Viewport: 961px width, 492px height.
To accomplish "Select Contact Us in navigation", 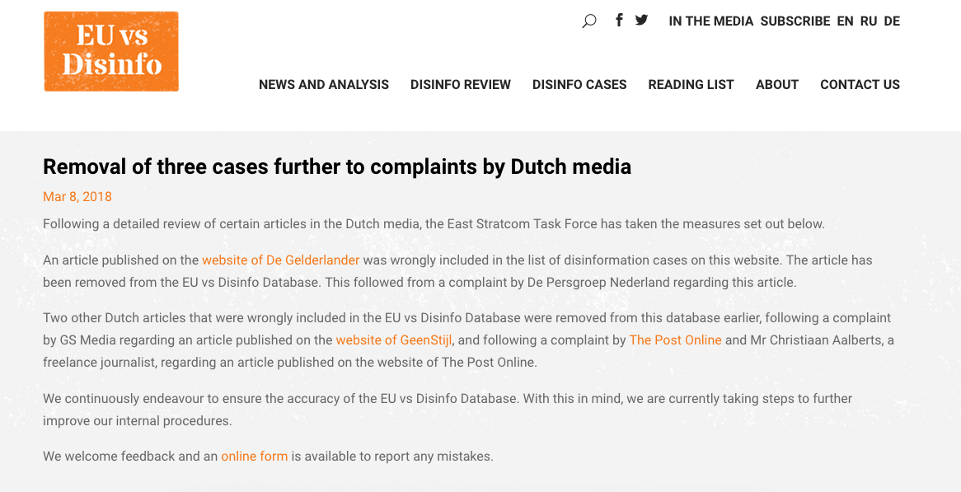I will point(860,85).
